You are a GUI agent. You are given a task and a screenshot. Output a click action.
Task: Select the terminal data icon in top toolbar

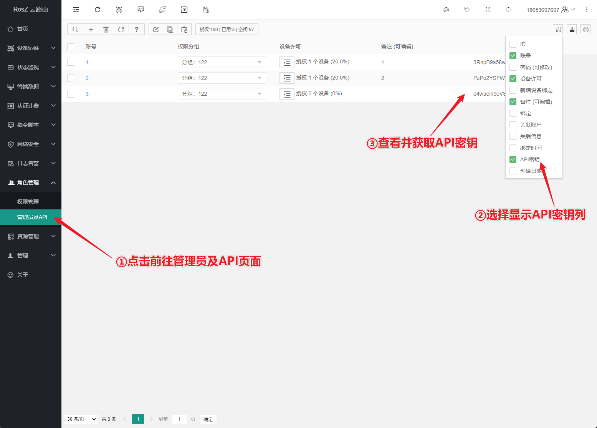coord(141,10)
